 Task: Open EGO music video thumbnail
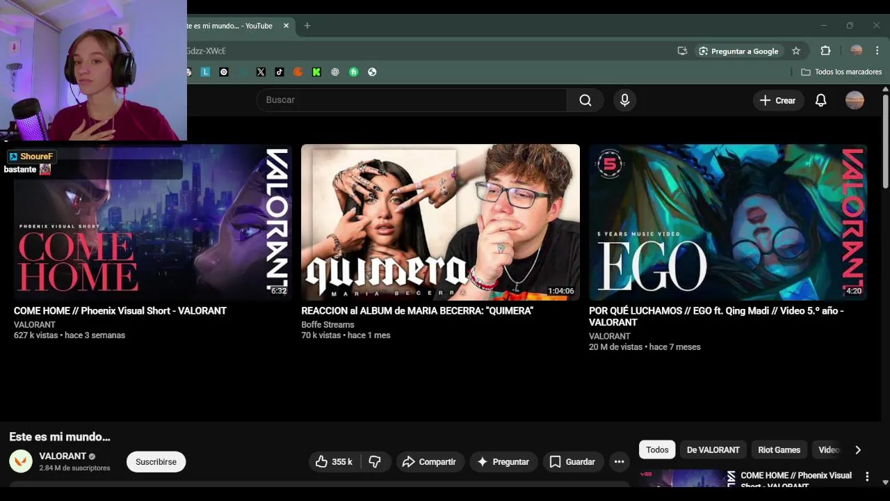coord(728,222)
